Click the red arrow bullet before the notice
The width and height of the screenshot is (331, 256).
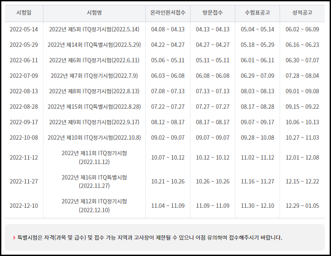click(14, 238)
